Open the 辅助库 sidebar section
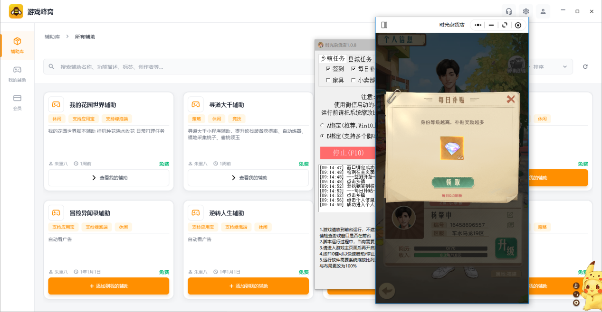 [17, 46]
